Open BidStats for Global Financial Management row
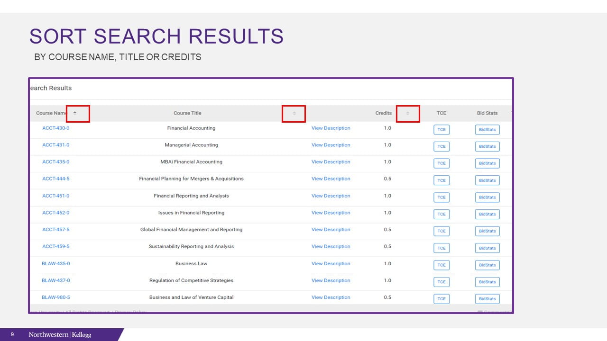 487,231
